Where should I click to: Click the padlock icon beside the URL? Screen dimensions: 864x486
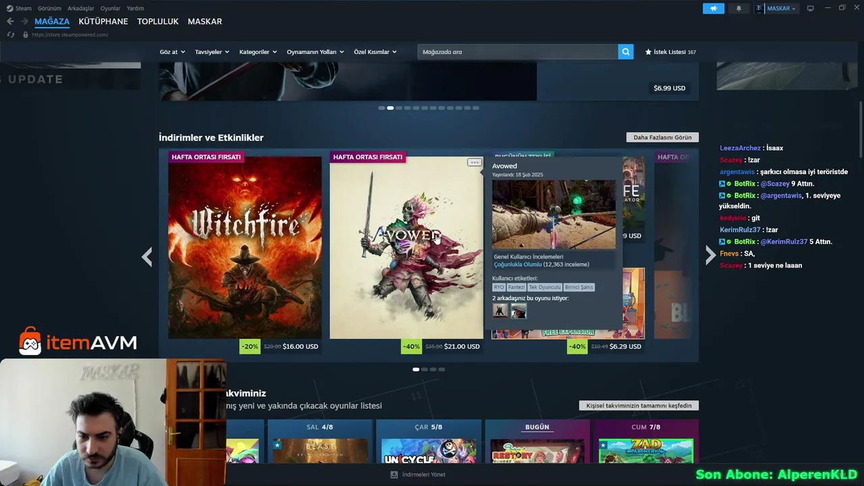[x=26, y=34]
